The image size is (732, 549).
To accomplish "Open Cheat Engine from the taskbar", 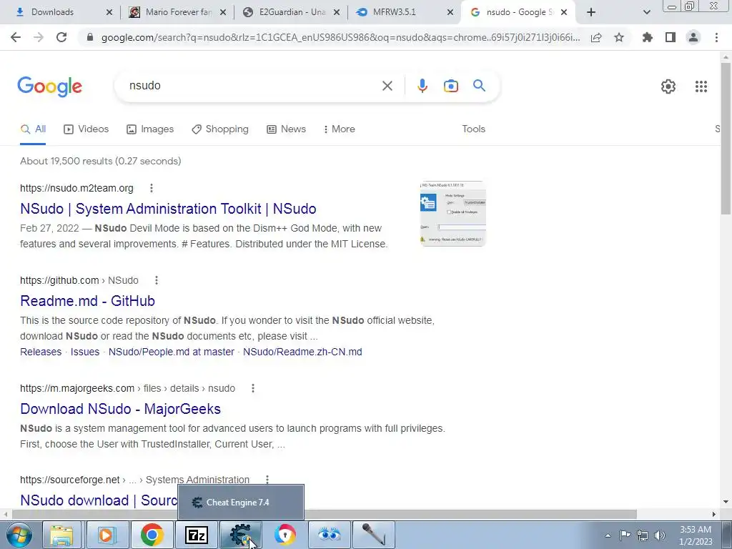I will [x=240, y=535].
